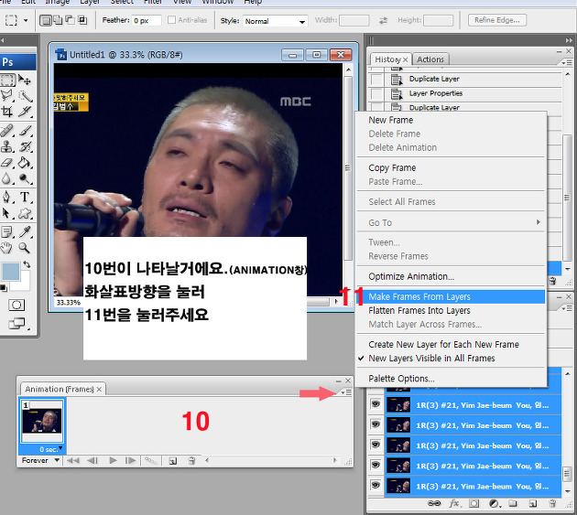This screenshot has width=577, height=515.
Task: Open the adjustment layer dropdown
Action: point(494,503)
